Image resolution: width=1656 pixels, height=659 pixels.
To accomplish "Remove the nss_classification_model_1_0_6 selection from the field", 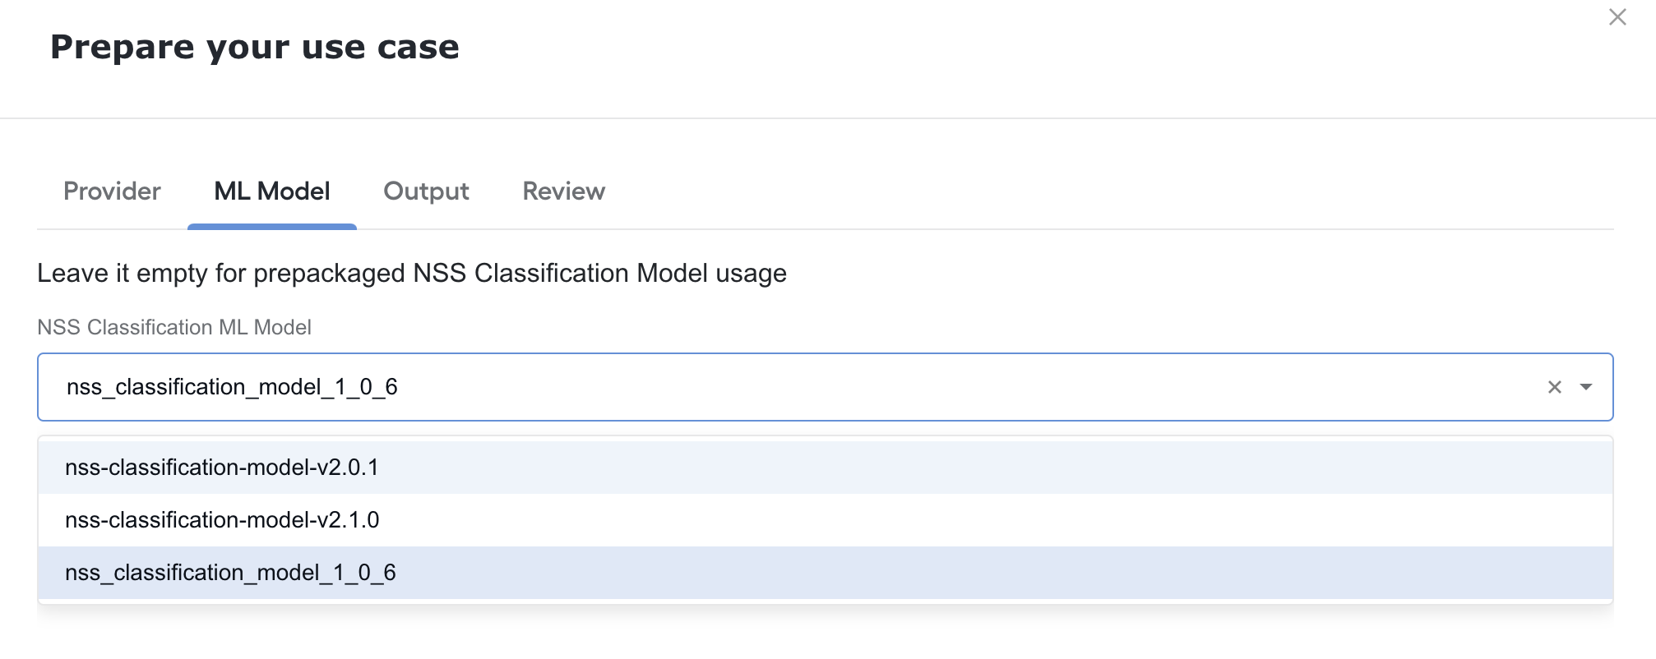I will click(1554, 387).
